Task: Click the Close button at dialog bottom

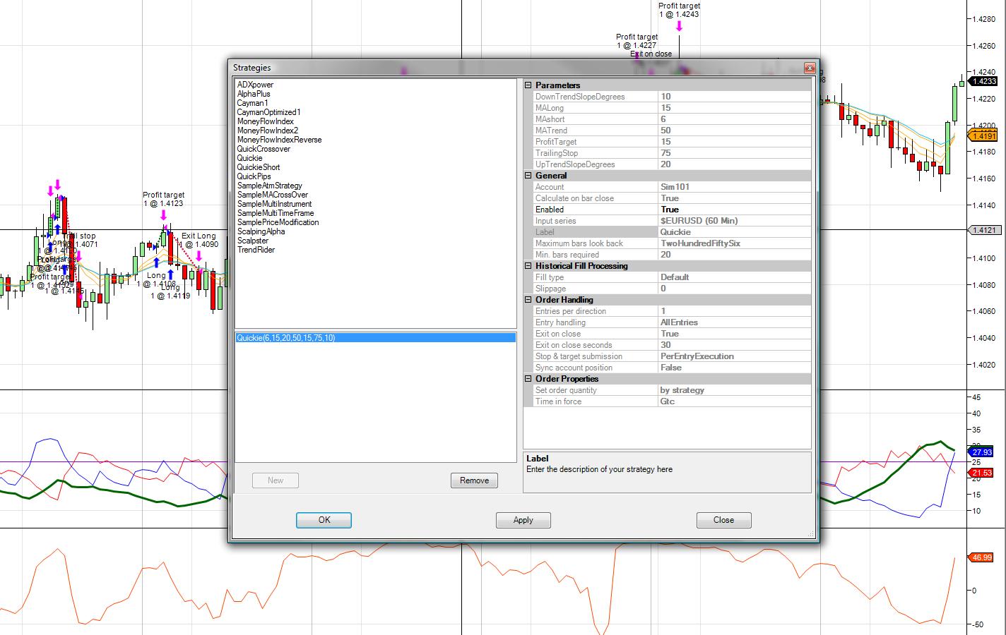Action: coord(723,520)
